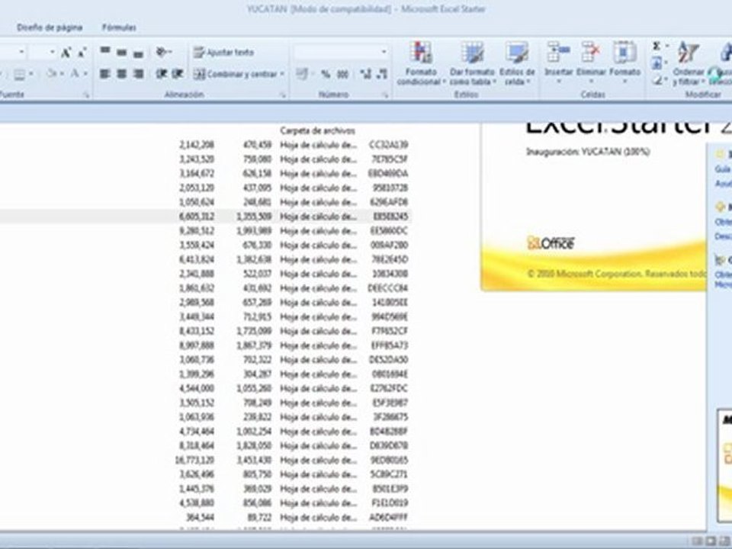
Task: Click the value 3,453,430
Action: (254, 461)
